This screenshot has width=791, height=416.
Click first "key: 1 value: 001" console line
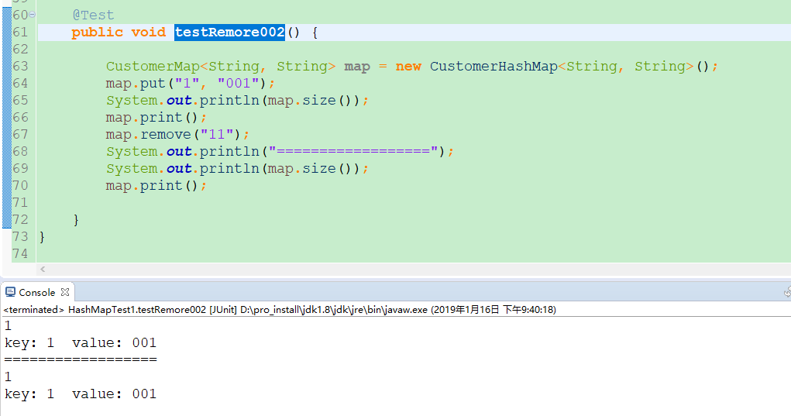(x=81, y=343)
